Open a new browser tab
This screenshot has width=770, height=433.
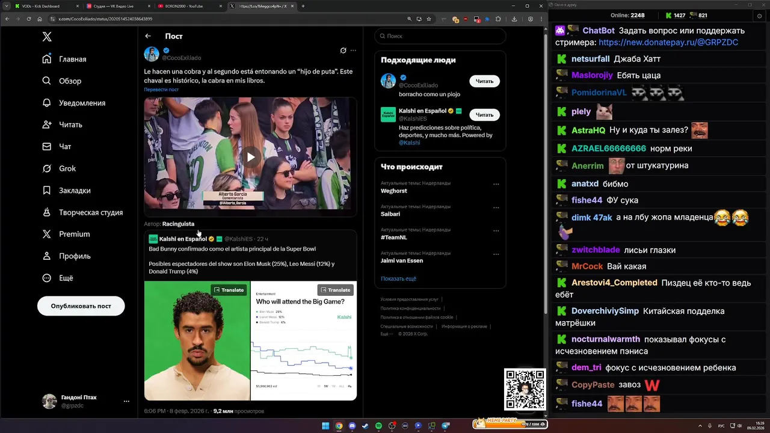pyautogui.click(x=303, y=6)
